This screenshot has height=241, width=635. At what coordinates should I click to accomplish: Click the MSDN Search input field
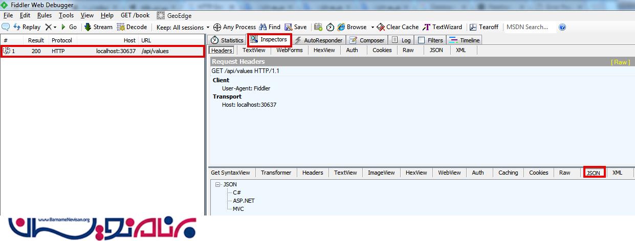pos(530,27)
